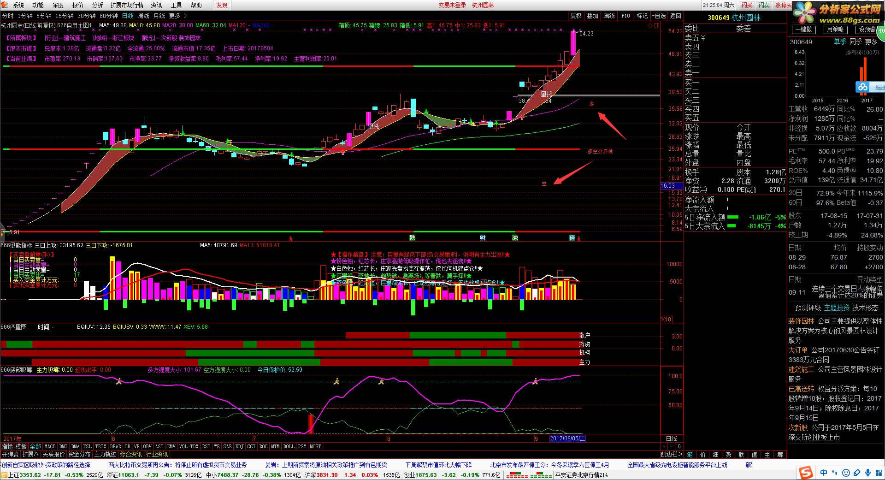Open the 功能 menu

(38, 5)
